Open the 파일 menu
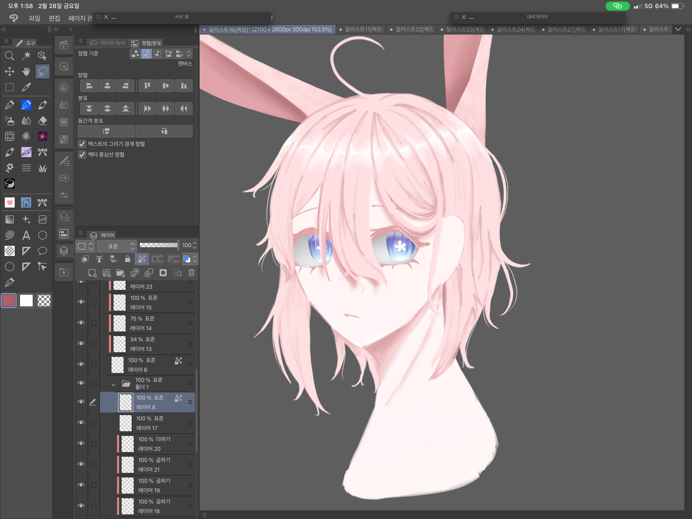The height and width of the screenshot is (519, 692). point(34,18)
